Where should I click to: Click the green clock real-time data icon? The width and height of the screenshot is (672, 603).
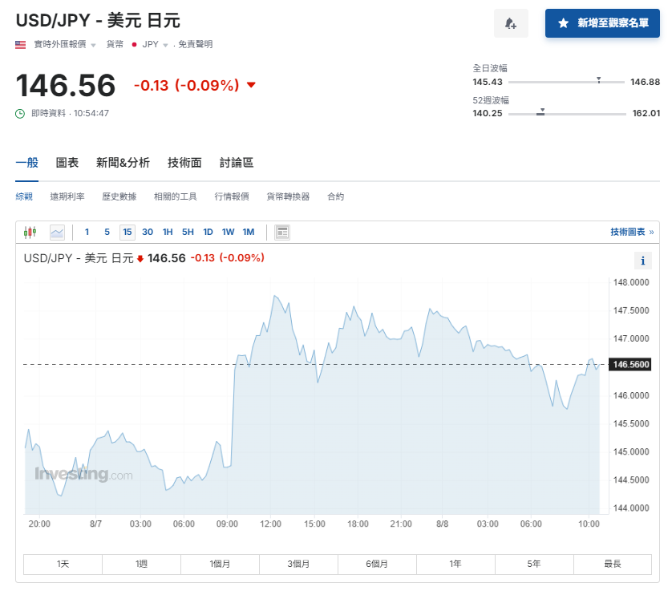click(21, 113)
